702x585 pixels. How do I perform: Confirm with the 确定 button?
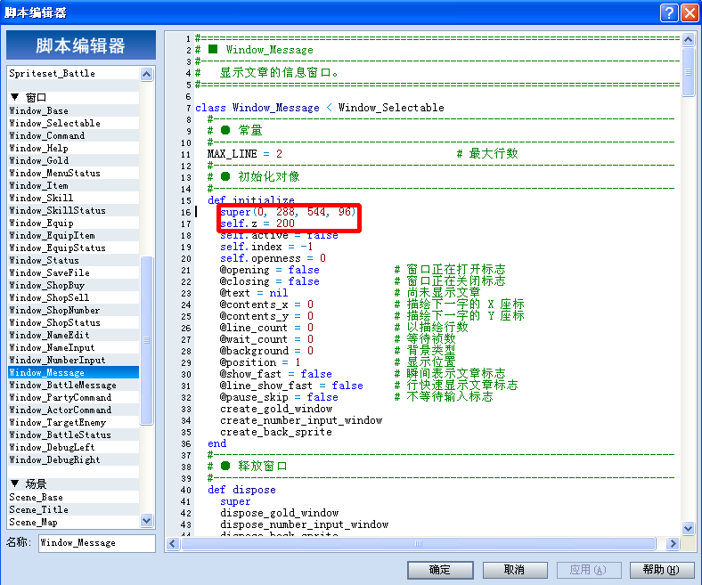click(440, 570)
